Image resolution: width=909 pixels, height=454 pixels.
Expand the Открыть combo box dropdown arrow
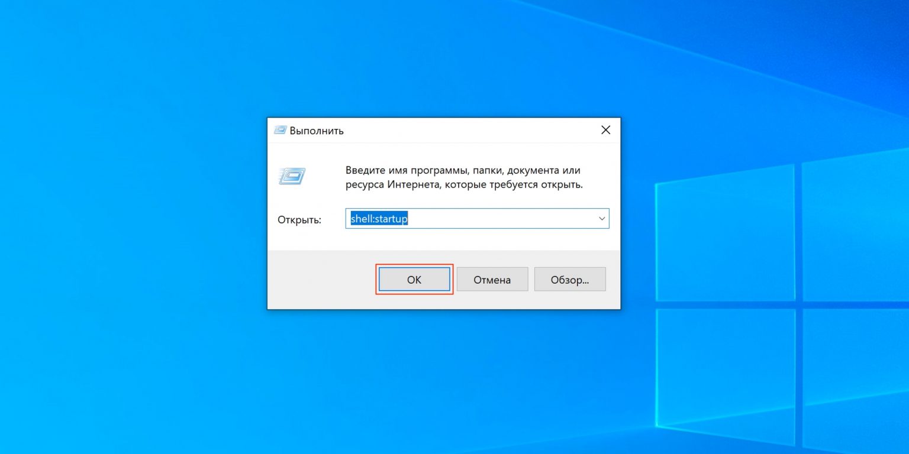(602, 219)
